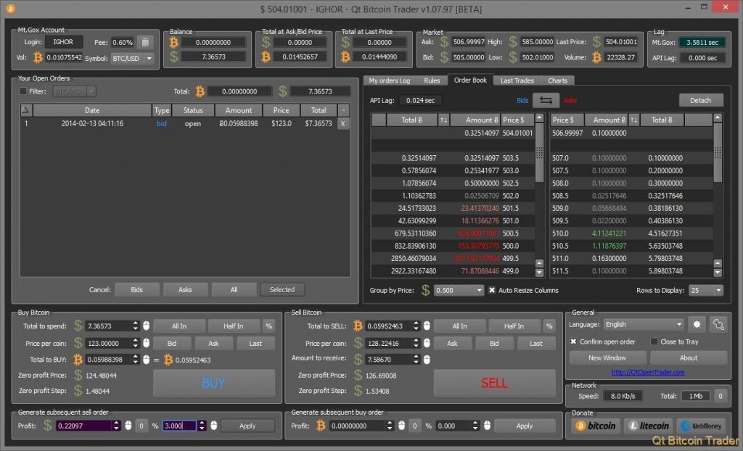Image resolution: width=743 pixels, height=451 pixels.
Task: Open the New Window button
Action: click(x=607, y=357)
